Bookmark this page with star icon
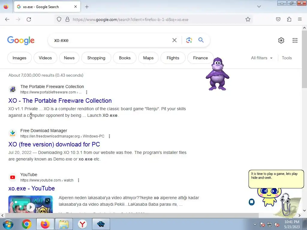The height and width of the screenshot is (230, 307). 248,19
